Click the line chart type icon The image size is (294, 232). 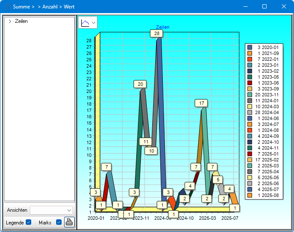85,22
